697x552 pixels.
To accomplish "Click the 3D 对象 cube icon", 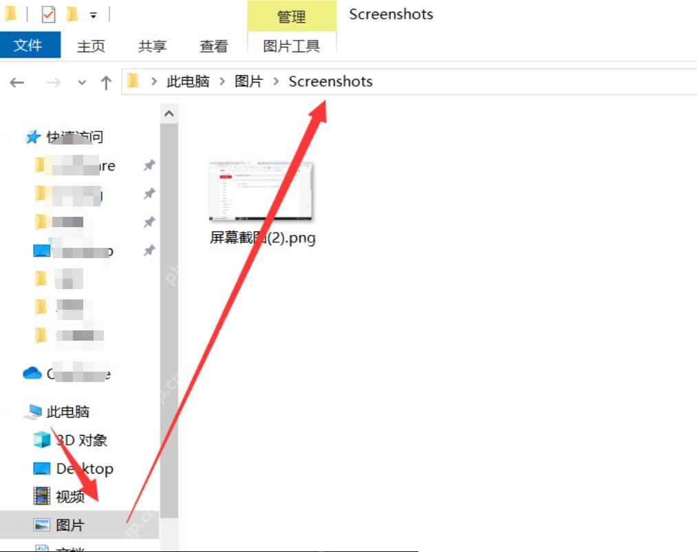I will [x=42, y=440].
